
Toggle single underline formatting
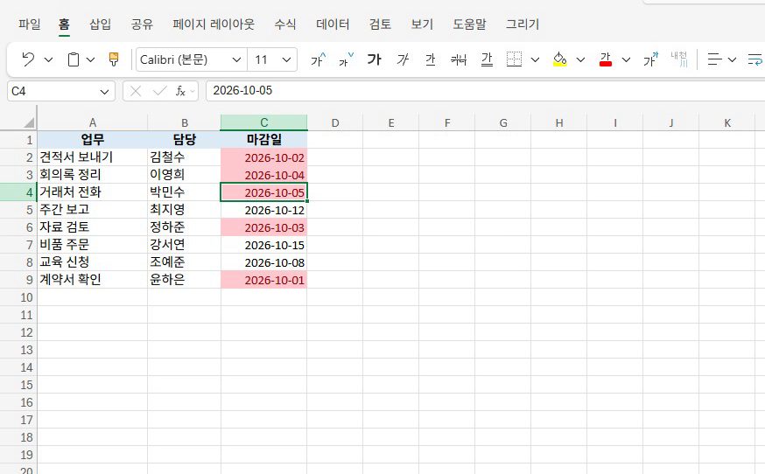coord(430,59)
